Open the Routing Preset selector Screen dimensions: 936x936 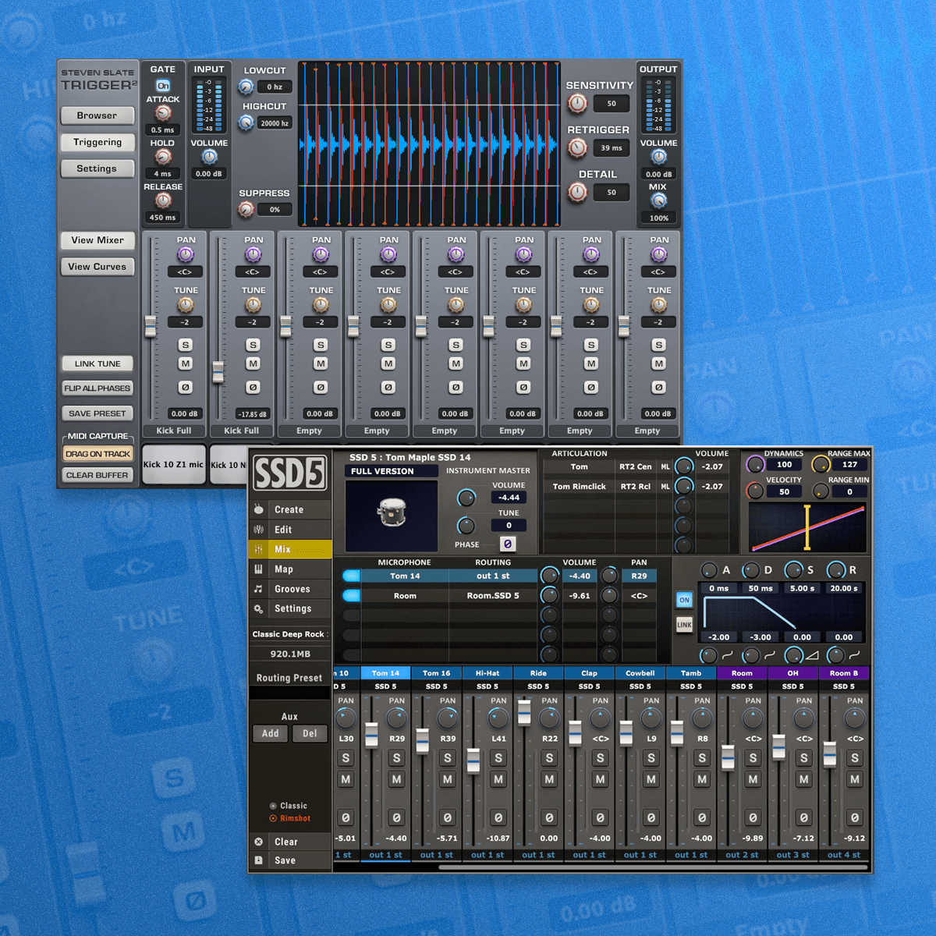coord(289,692)
